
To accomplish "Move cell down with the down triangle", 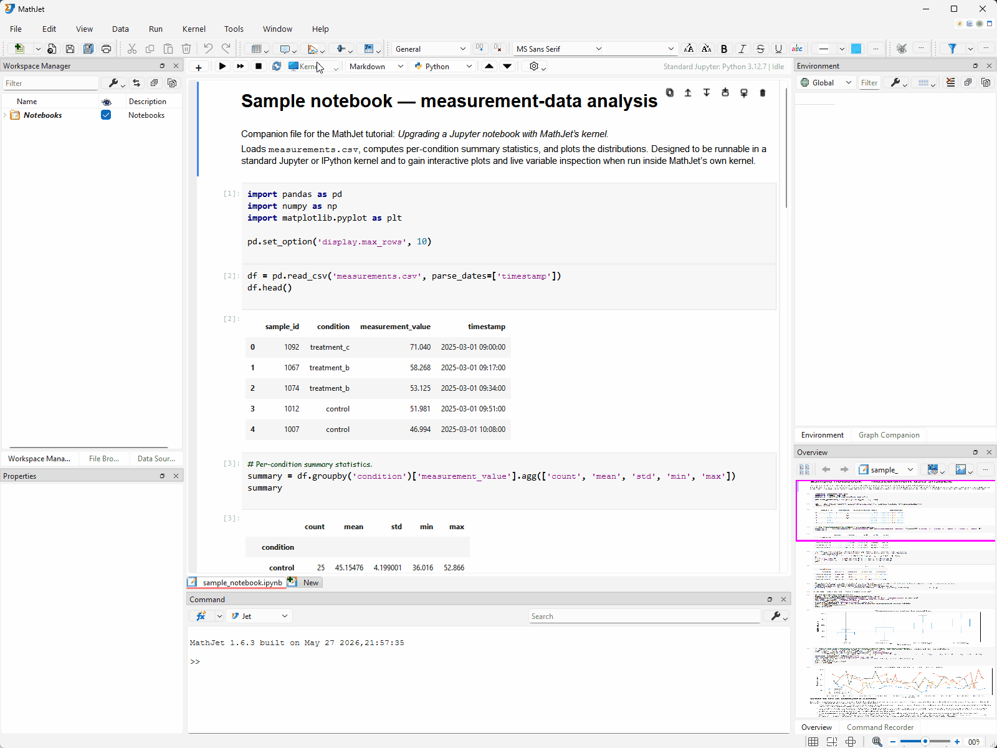I will tap(507, 66).
